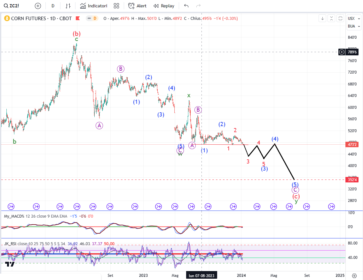
Task: Collapse the pane using the inward arrows icon
Action: coord(332,19)
